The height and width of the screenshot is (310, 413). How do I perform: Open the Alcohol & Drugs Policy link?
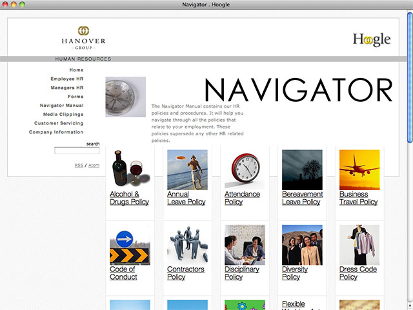point(129,198)
